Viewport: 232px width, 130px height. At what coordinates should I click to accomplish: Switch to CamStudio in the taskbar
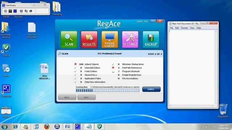(x=78, y=127)
